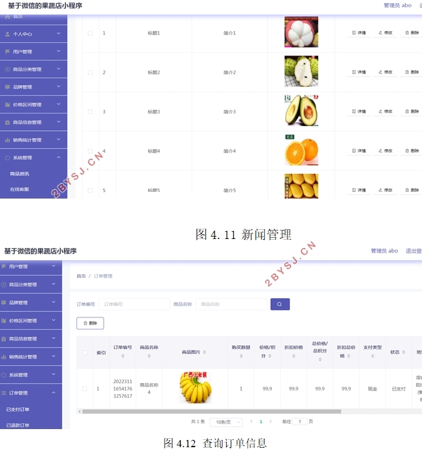Click 品牌管理 icon in the 图 4.12 sidebar

click(4, 303)
